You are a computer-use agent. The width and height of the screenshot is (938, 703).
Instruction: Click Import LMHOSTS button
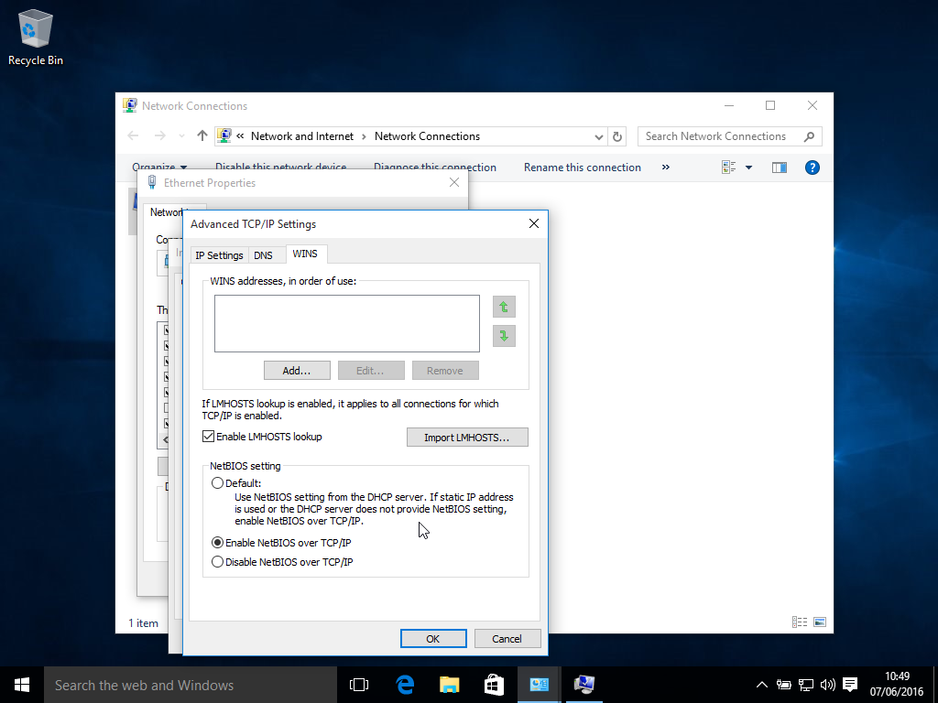pyautogui.click(x=467, y=437)
